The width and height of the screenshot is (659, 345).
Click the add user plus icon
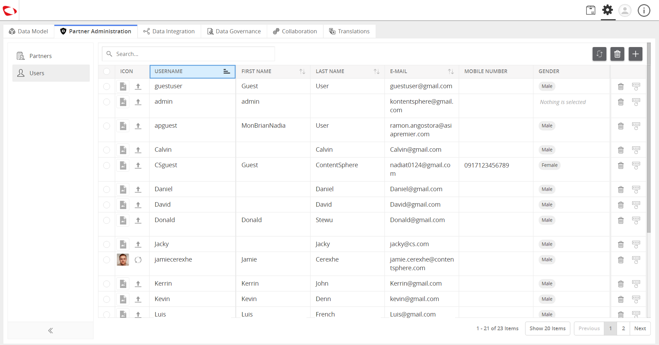point(636,54)
